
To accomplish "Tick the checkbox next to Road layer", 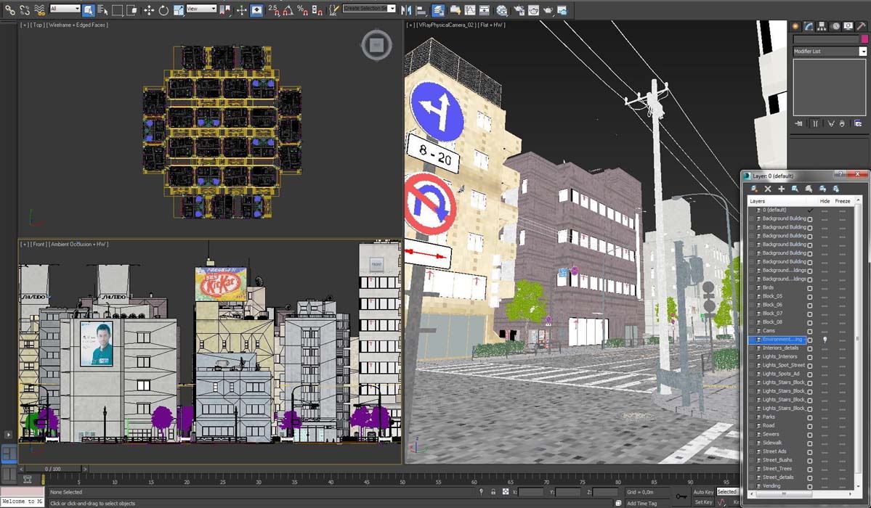I will point(810,426).
